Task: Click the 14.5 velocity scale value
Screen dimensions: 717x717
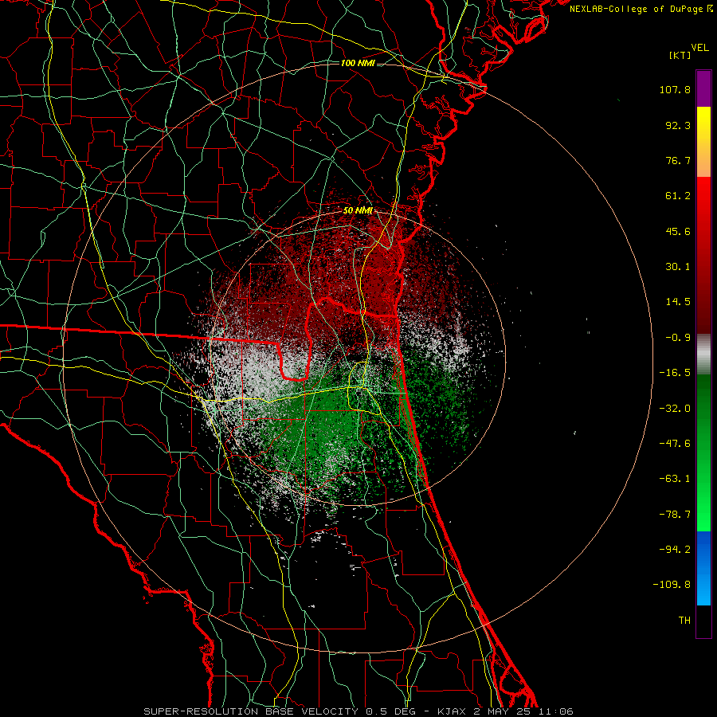Action: (678, 302)
